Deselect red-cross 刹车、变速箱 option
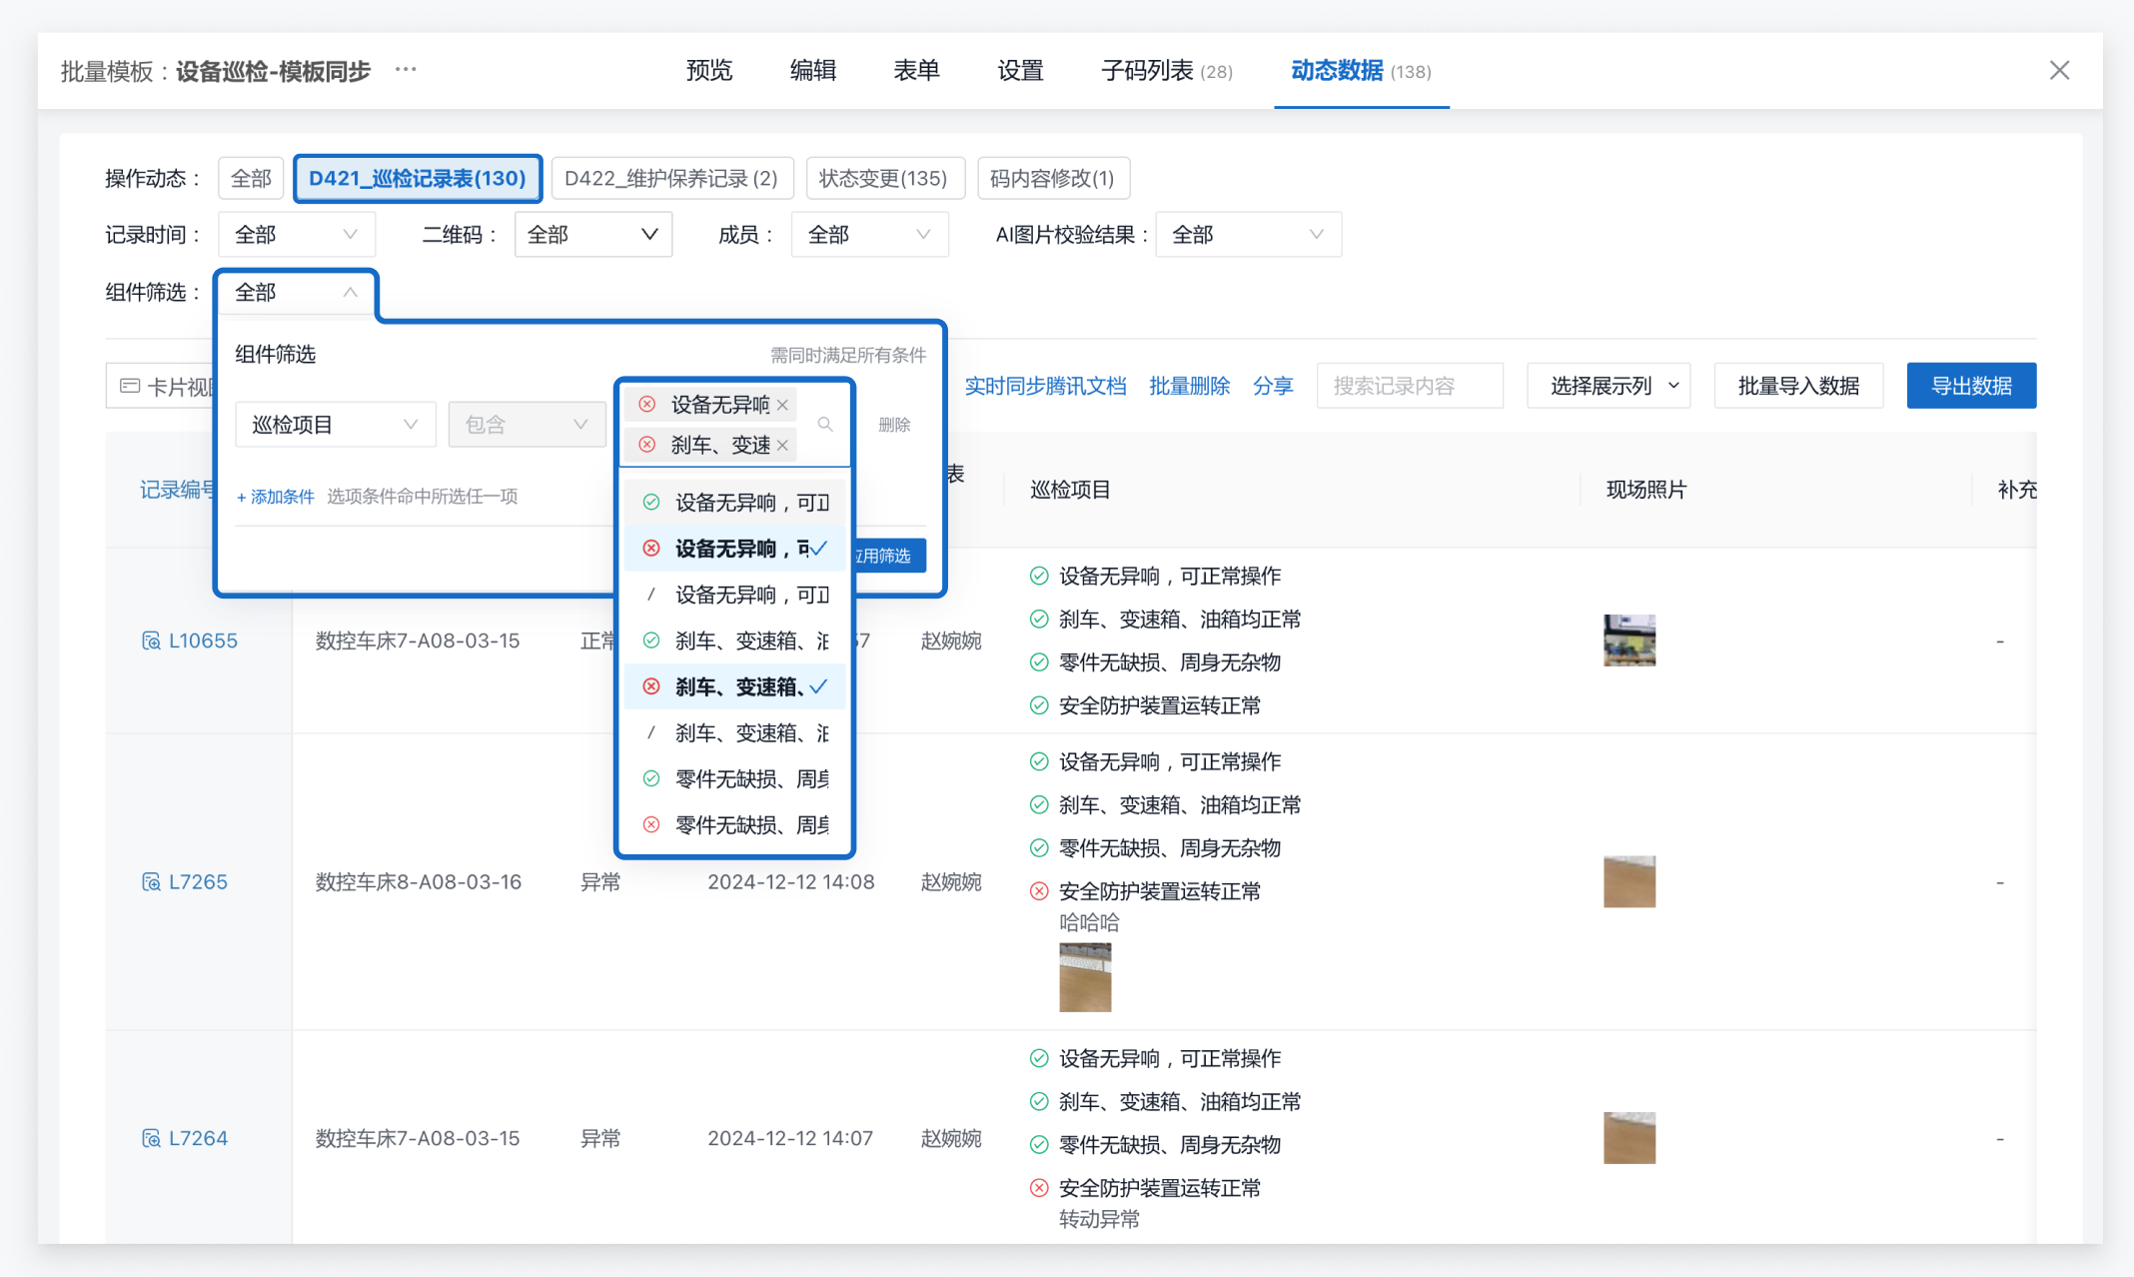The height and width of the screenshot is (1277, 2134). tap(735, 686)
